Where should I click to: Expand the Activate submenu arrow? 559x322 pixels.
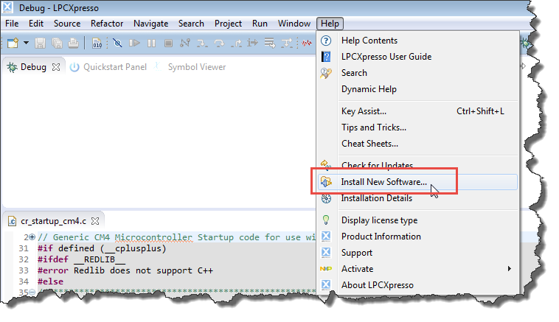(x=510, y=269)
